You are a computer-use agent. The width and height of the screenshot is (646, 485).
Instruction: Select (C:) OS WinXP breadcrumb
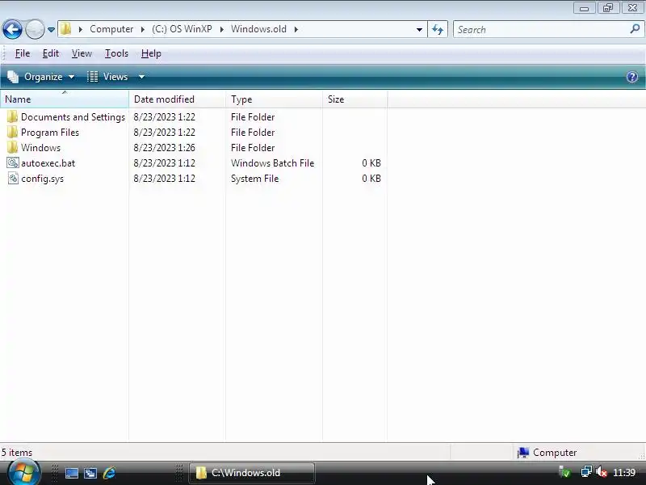pyautogui.click(x=182, y=29)
